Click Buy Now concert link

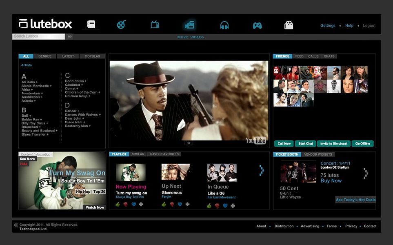(x=331, y=180)
